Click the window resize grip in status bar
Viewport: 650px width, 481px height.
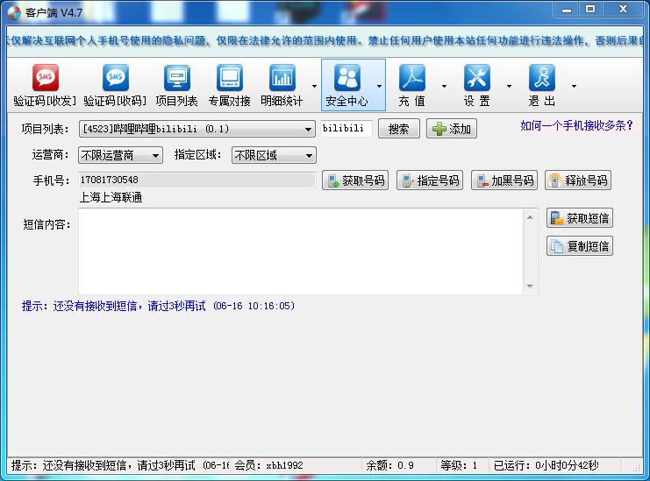[x=636, y=467]
